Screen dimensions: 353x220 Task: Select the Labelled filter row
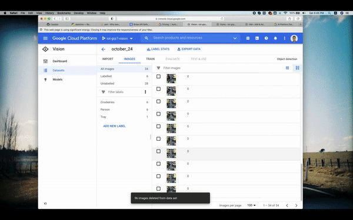coord(124,76)
